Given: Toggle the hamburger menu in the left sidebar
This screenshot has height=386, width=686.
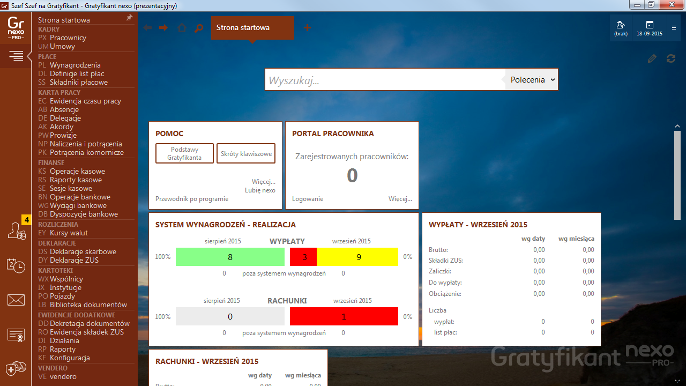Looking at the screenshot, I should [16, 55].
